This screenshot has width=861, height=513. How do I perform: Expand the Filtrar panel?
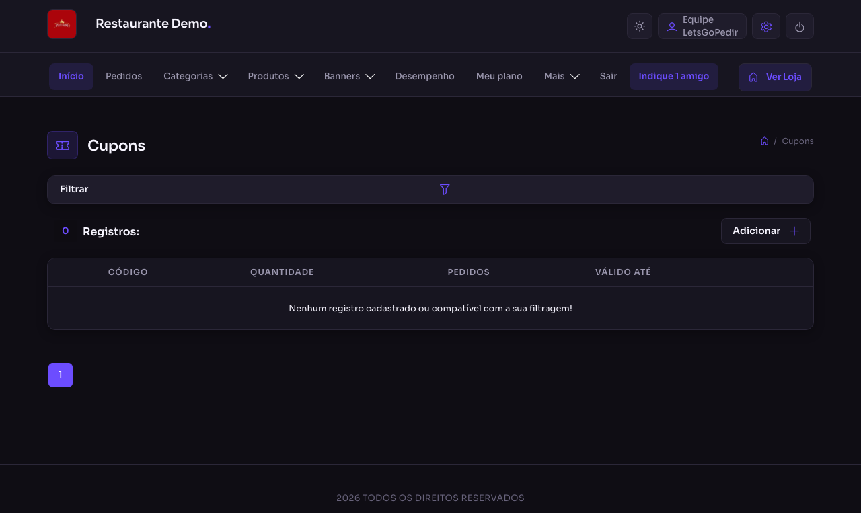430,190
